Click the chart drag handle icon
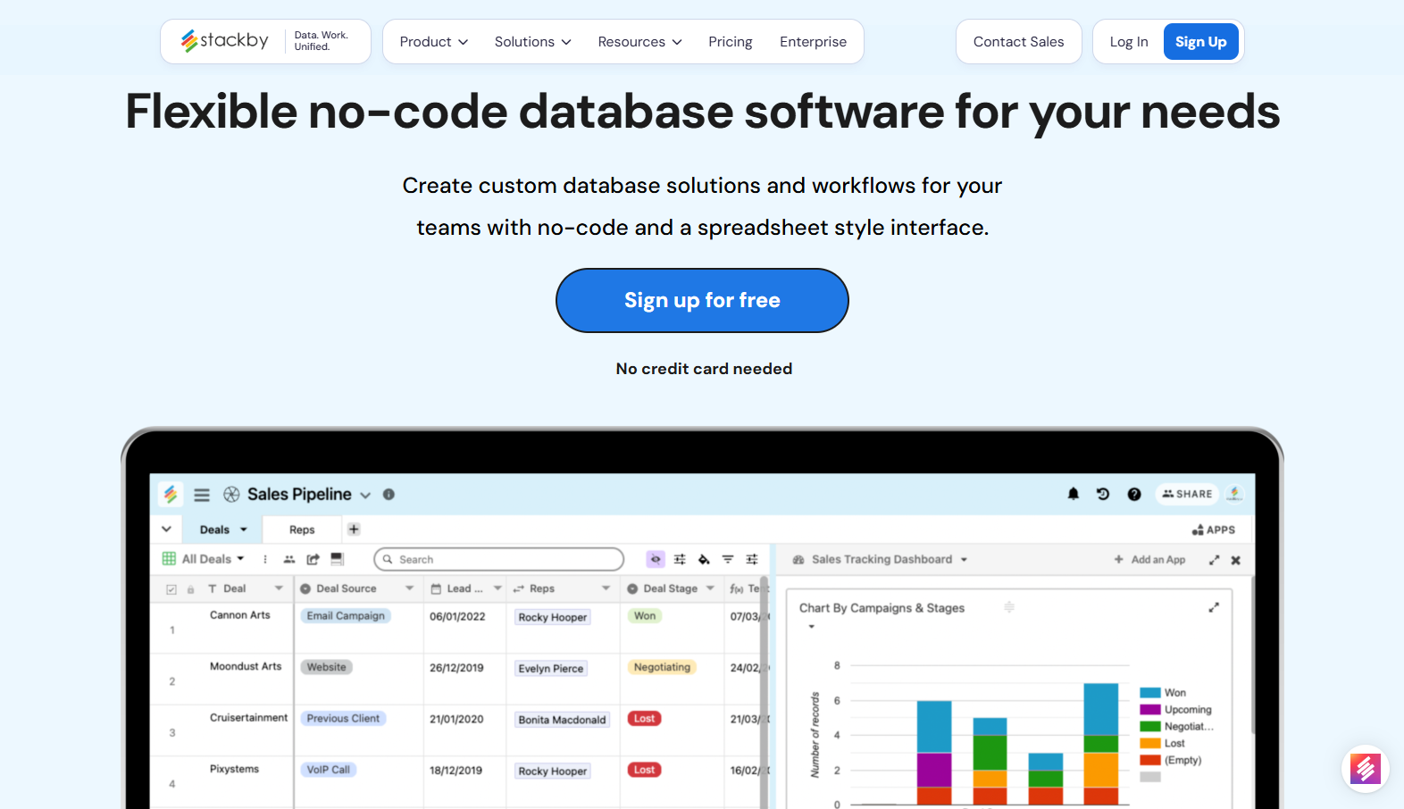 click(x=1009, y=607)
